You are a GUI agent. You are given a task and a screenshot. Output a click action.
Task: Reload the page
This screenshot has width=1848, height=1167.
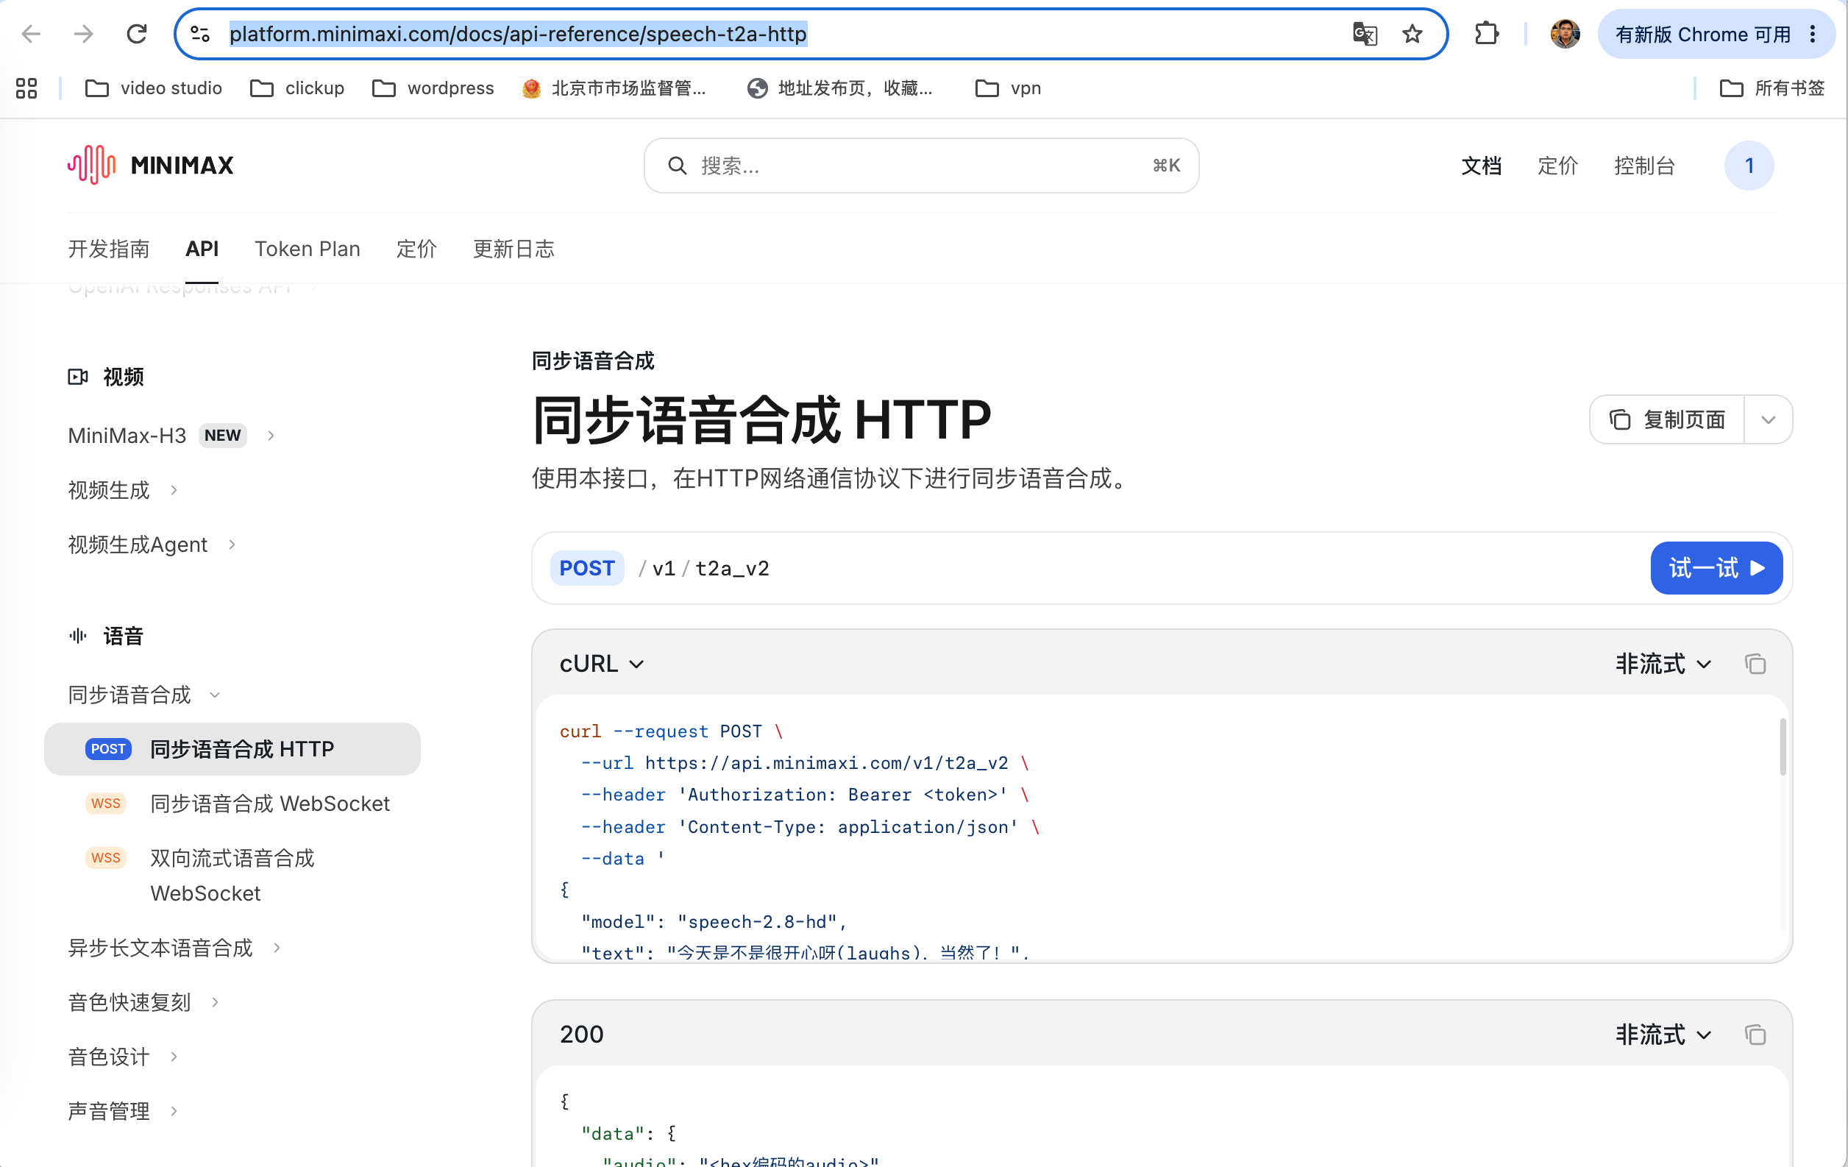[x=137, y=34]
